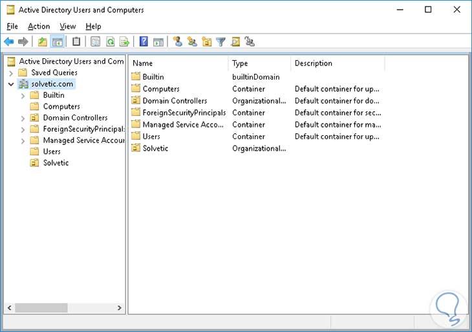472x332 pixels.
Task: Expand the Saved Queries tree node
Action: coord(11,72)
